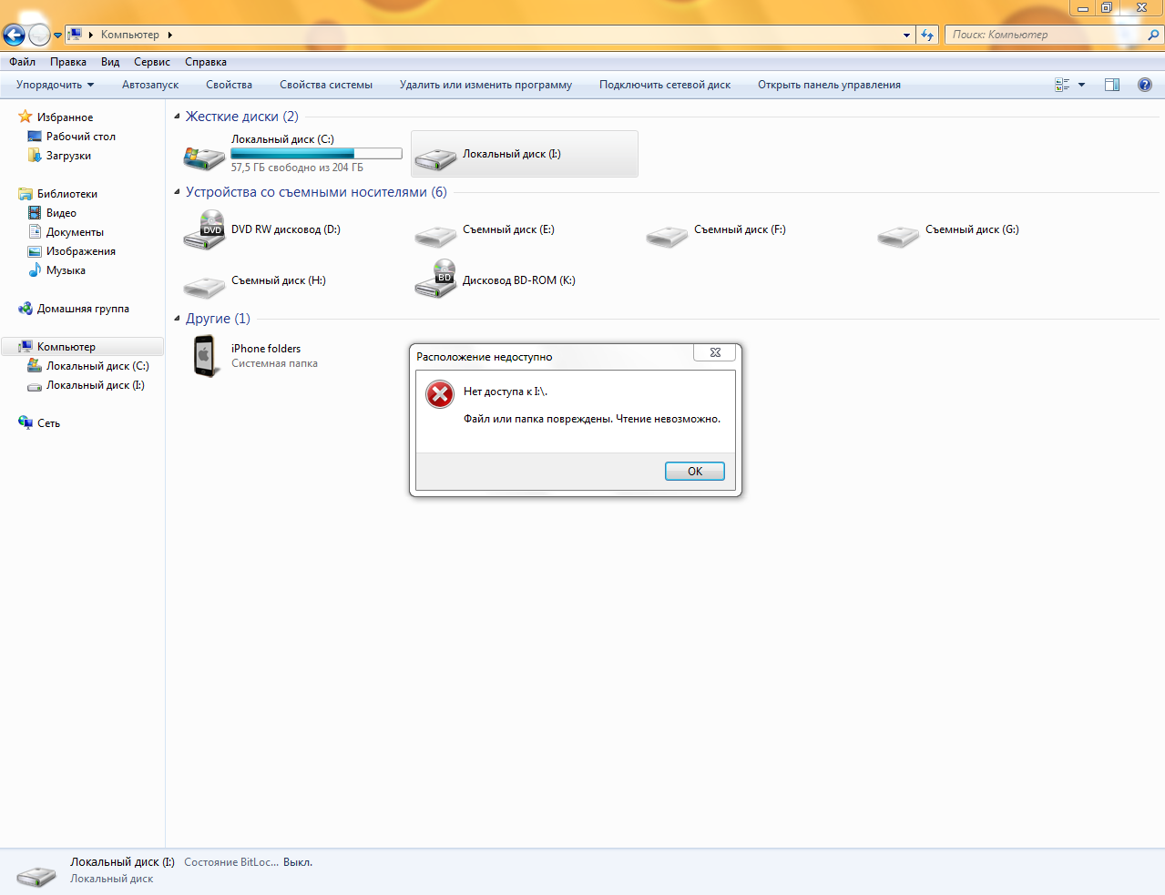
Task: Click the magnifier search icon
Action: click(x=1153, y=35)
